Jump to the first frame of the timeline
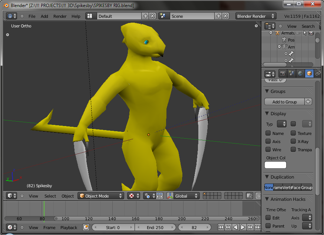Screen dimensions: 324x235 click(221, 227)
